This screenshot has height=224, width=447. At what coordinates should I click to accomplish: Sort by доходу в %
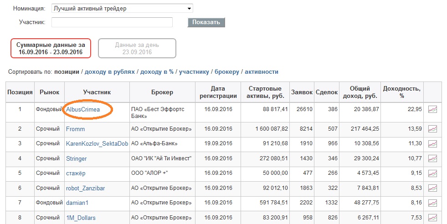[157, 72]
